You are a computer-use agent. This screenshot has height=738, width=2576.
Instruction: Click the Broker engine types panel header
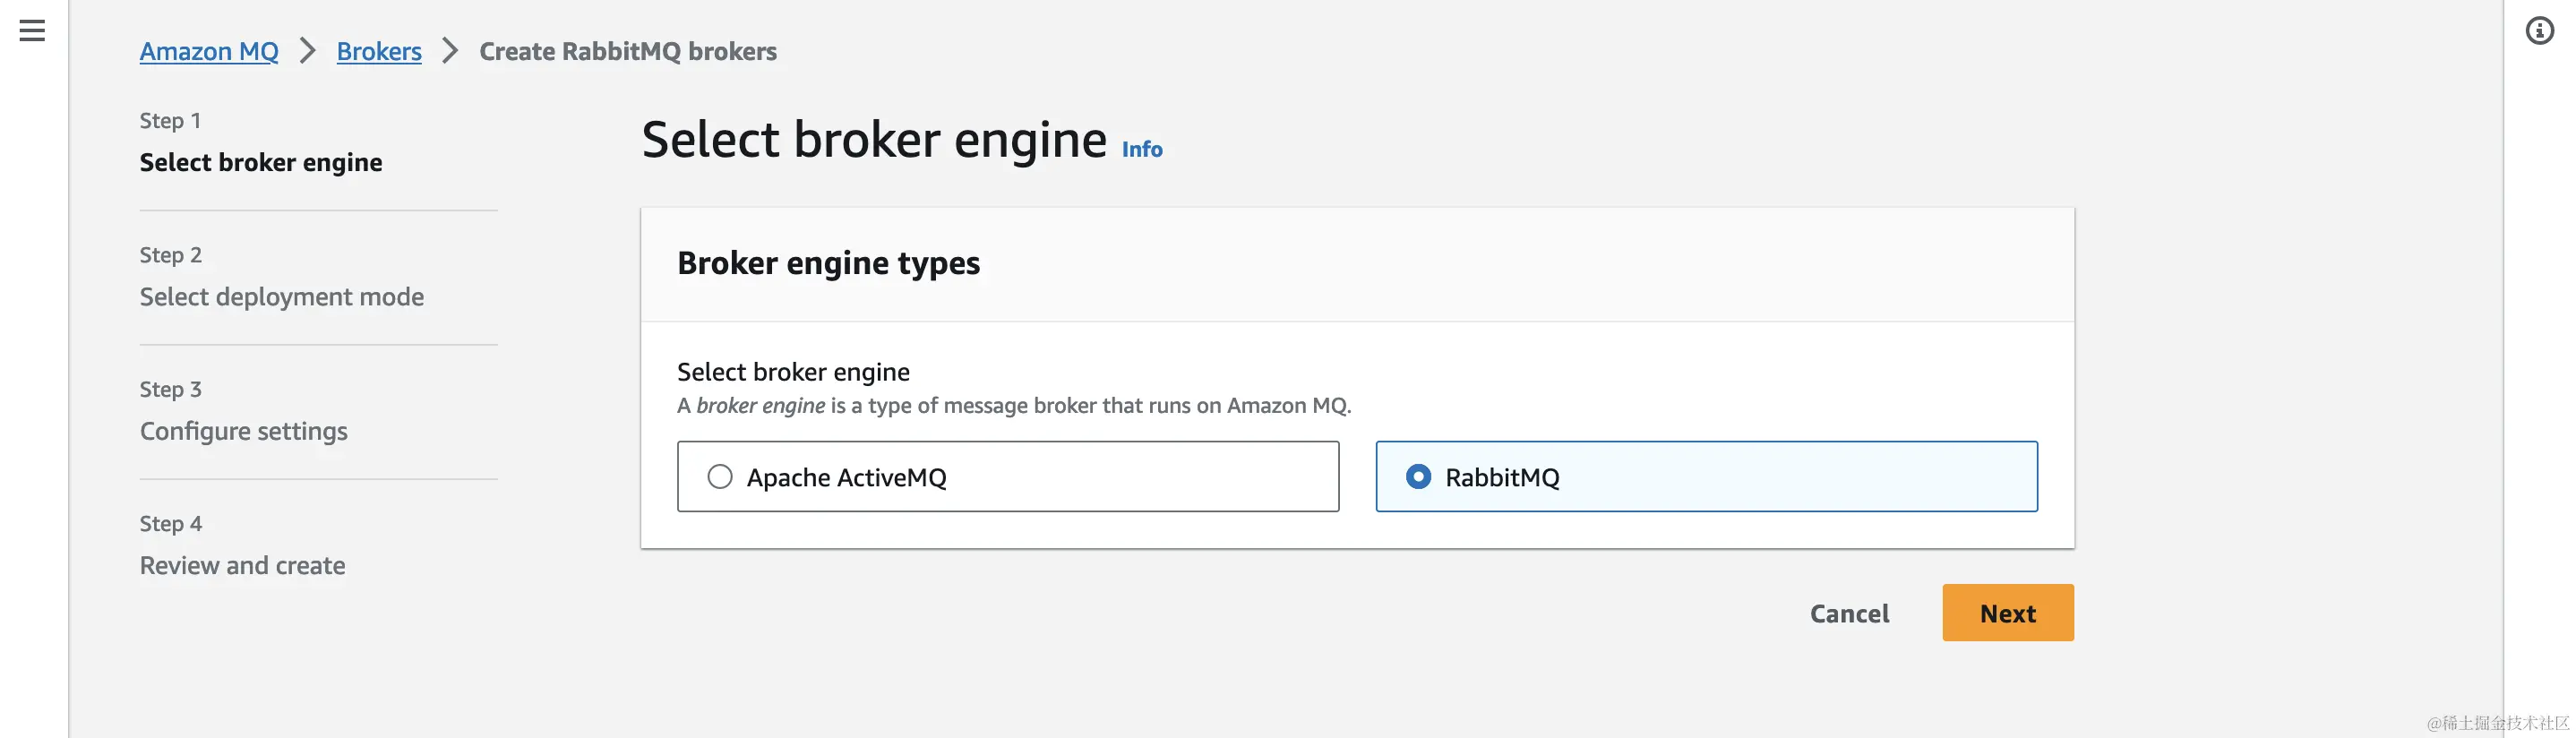(828, 263)
